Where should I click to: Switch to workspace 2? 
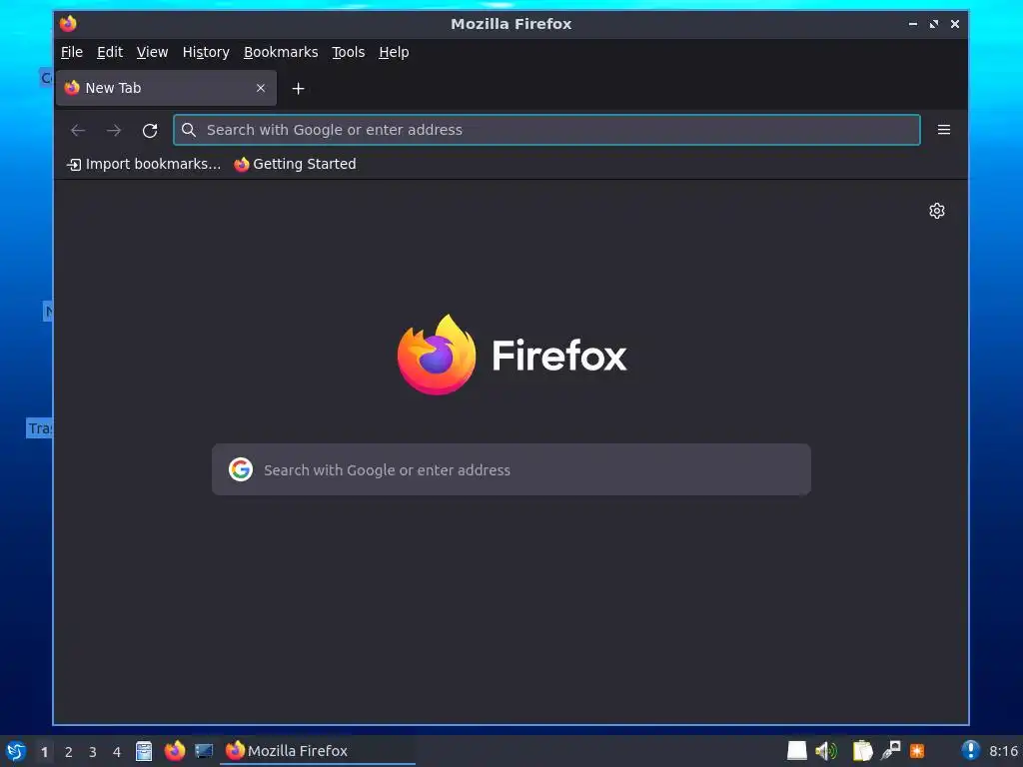(69, 752)
